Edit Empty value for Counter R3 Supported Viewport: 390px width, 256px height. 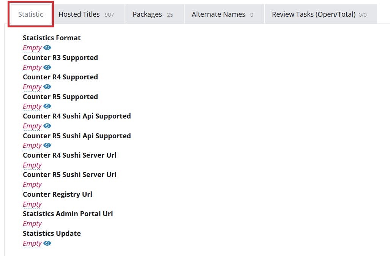coord(32,68)
